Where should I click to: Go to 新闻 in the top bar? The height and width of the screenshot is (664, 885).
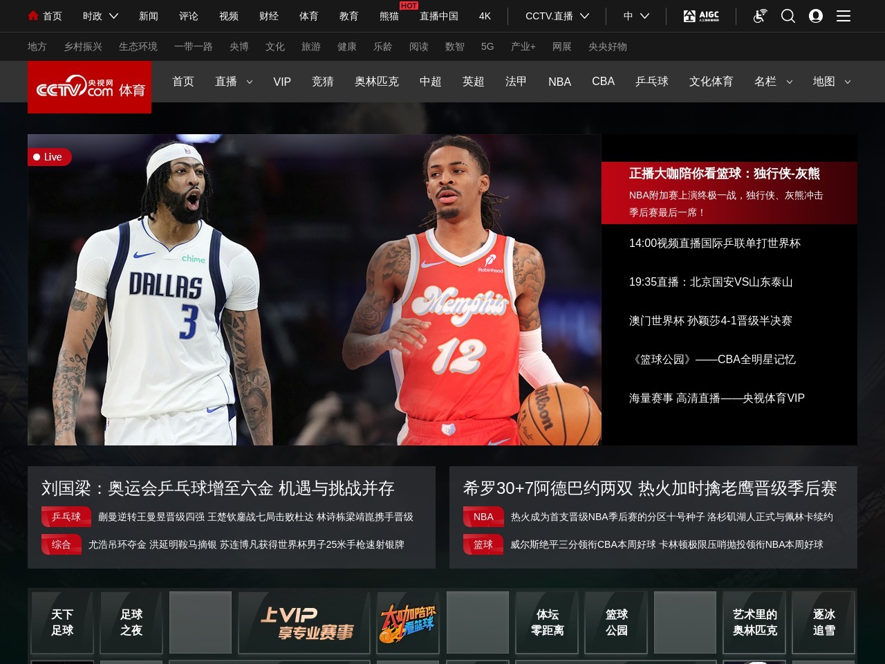(x=149, y=16)
